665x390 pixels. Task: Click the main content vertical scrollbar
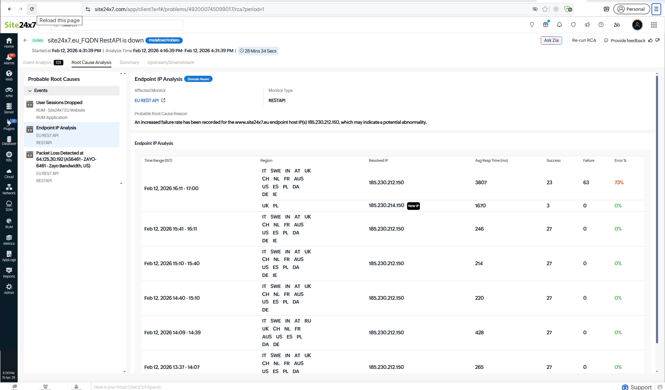point(657,209)
